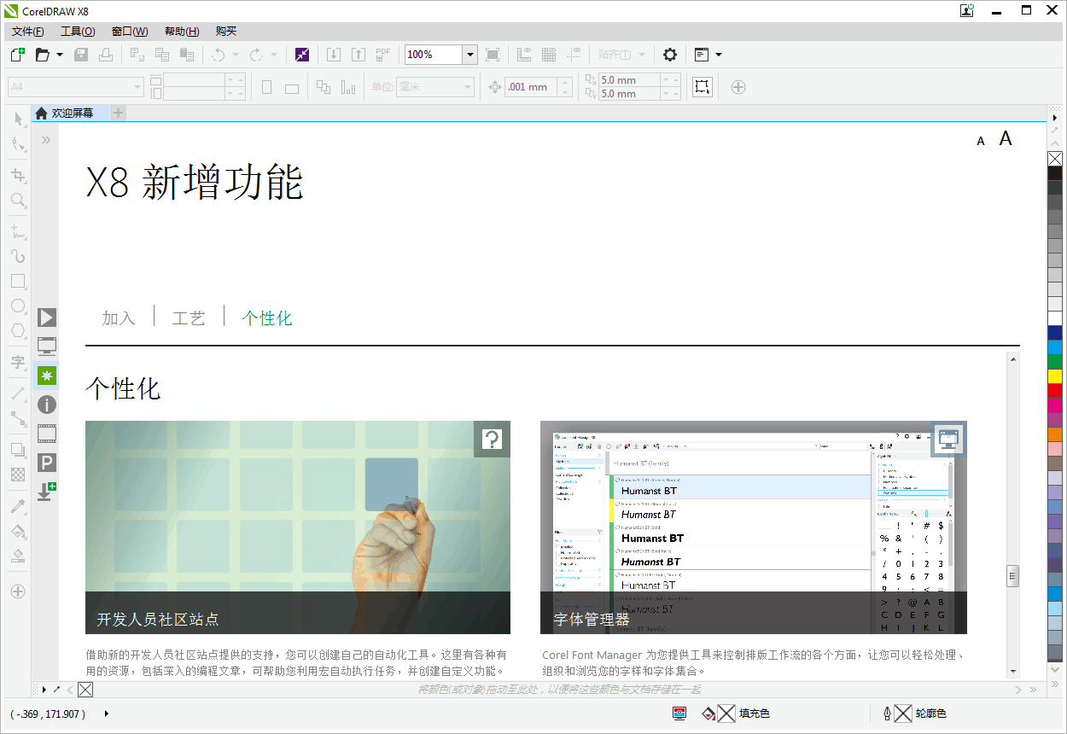Click the no-color swatch atop the palette

1055,158
